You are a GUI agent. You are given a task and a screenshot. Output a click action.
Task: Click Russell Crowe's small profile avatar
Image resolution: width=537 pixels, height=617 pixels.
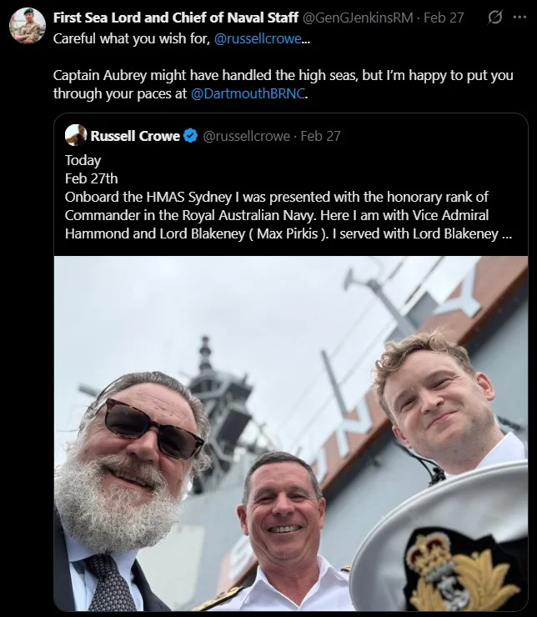76,135
